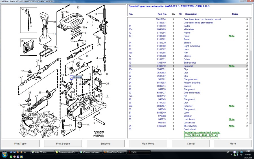
Task: Click the More button
Action: [233, 143]
